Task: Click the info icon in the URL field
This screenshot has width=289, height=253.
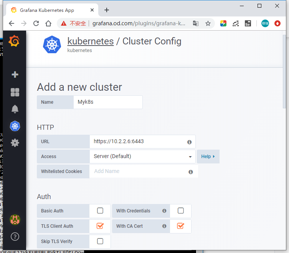Action: coord(190,142)
